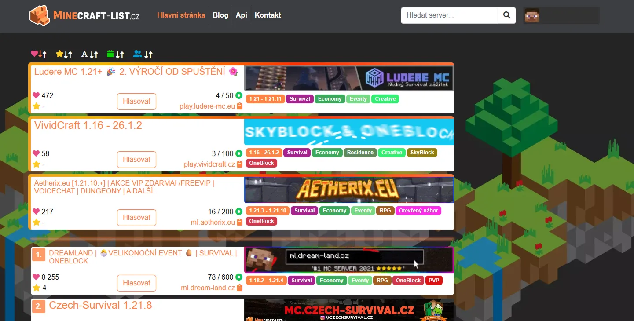Screen dimensions: 634x321
Task: Open the mc.czech-survival.cz banner
Action: point(349,310)
